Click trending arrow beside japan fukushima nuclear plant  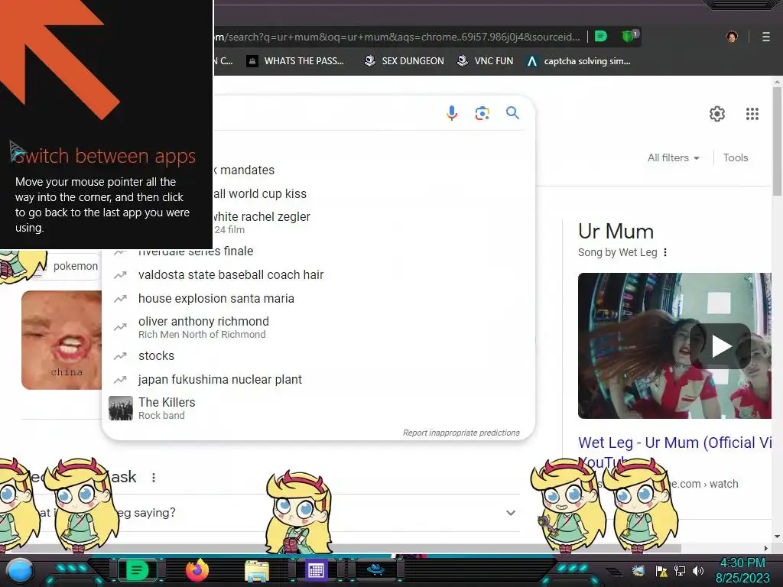[120, 380]
